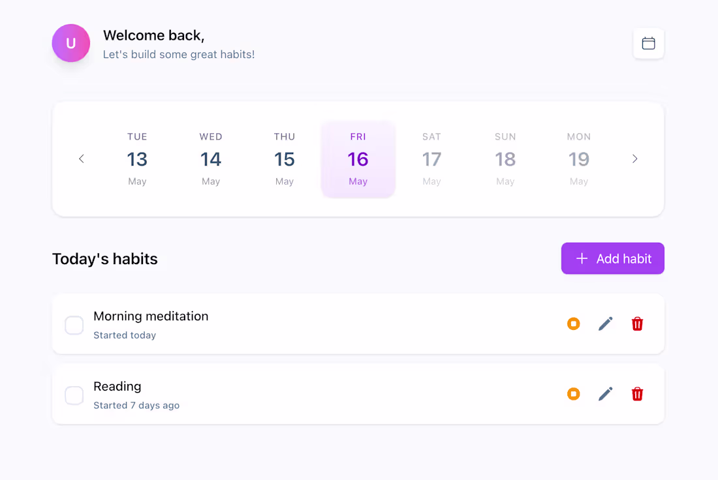
Task: Switch to Saturday May 17
Action: click(x=431, y=158)
